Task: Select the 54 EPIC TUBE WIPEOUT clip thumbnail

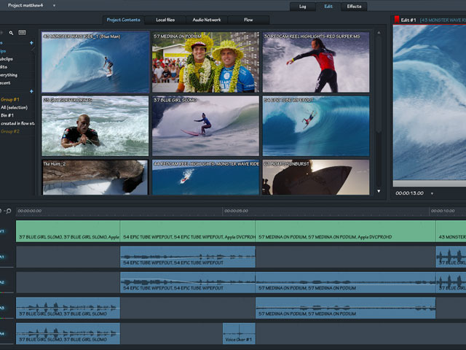Action: tap(316, 126)
